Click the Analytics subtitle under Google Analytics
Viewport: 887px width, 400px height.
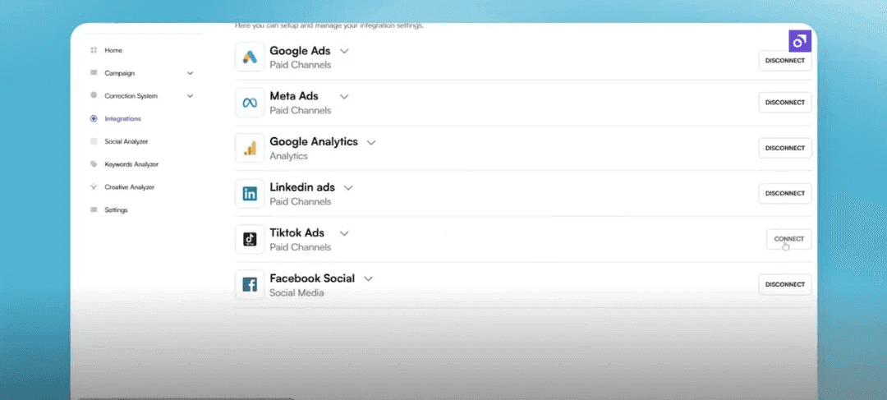[288, 156]
